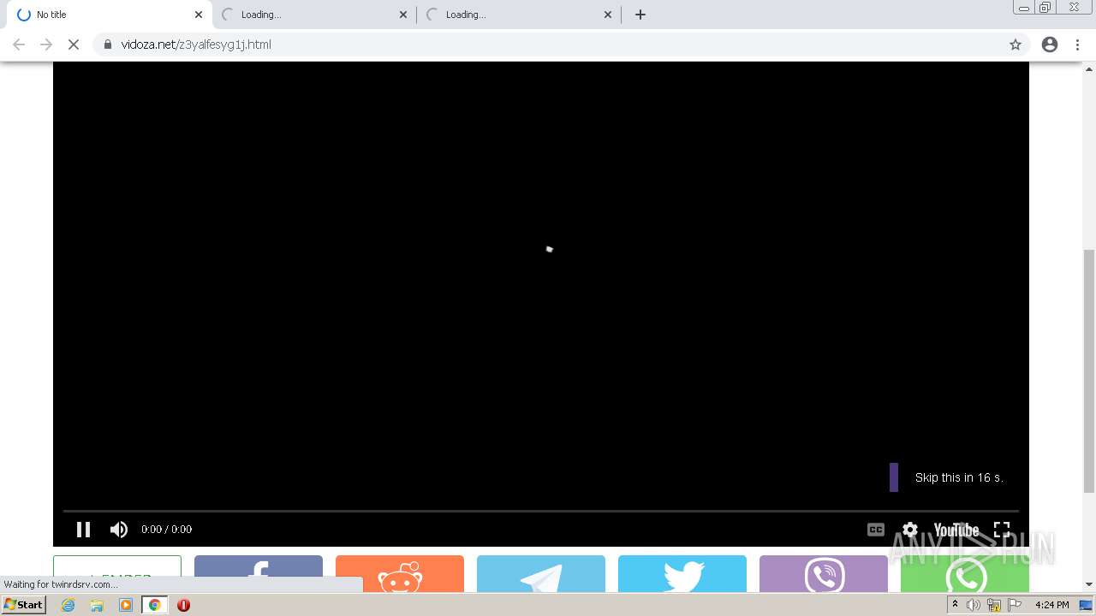Go back to previous page
Screen dimensions: 1096x616
click(x=19, y=44)
